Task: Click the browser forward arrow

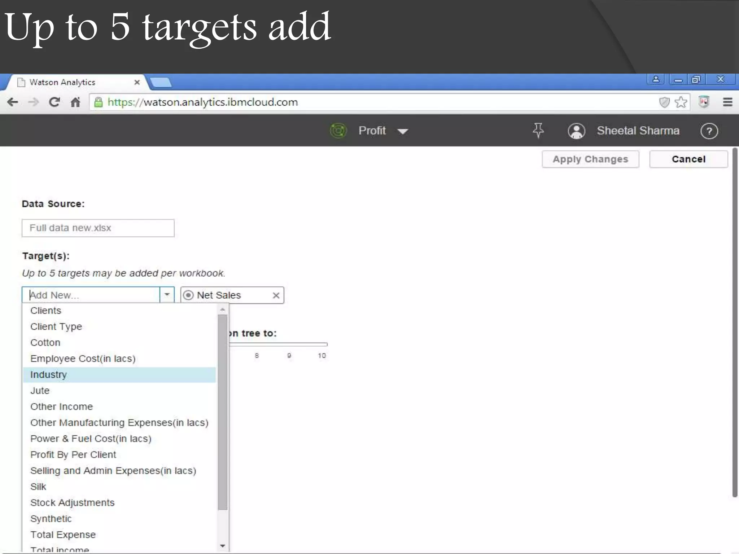Action: [x=34, y=102]
